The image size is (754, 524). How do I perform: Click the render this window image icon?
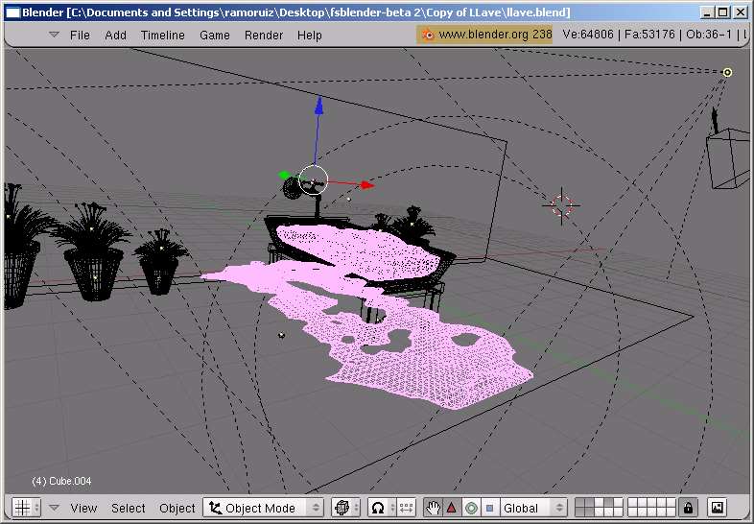click(x=717, y=508)
